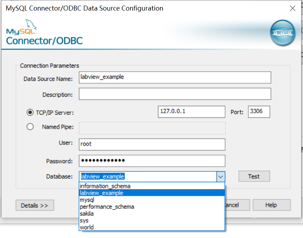Open the Help button
This screenshot has height=238, width=303.
click(271, 205)
